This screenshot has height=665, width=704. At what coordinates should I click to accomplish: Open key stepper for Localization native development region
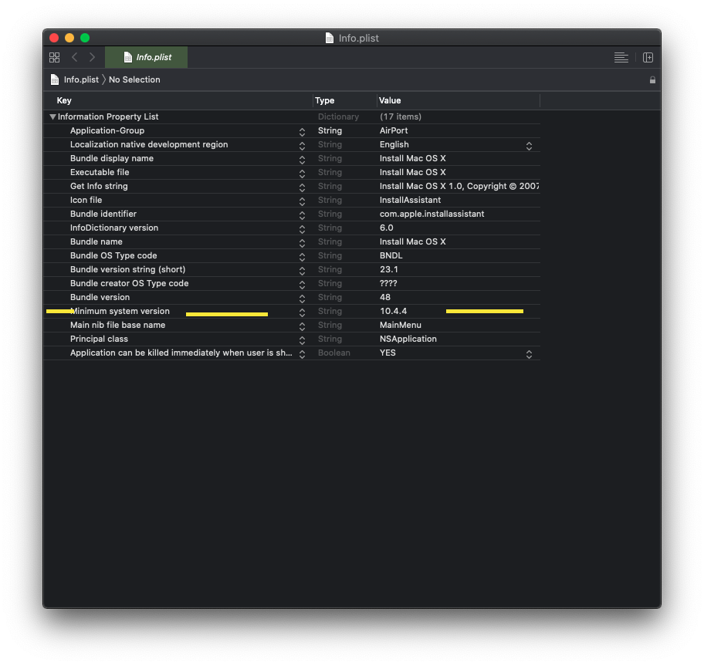[302, 146]
